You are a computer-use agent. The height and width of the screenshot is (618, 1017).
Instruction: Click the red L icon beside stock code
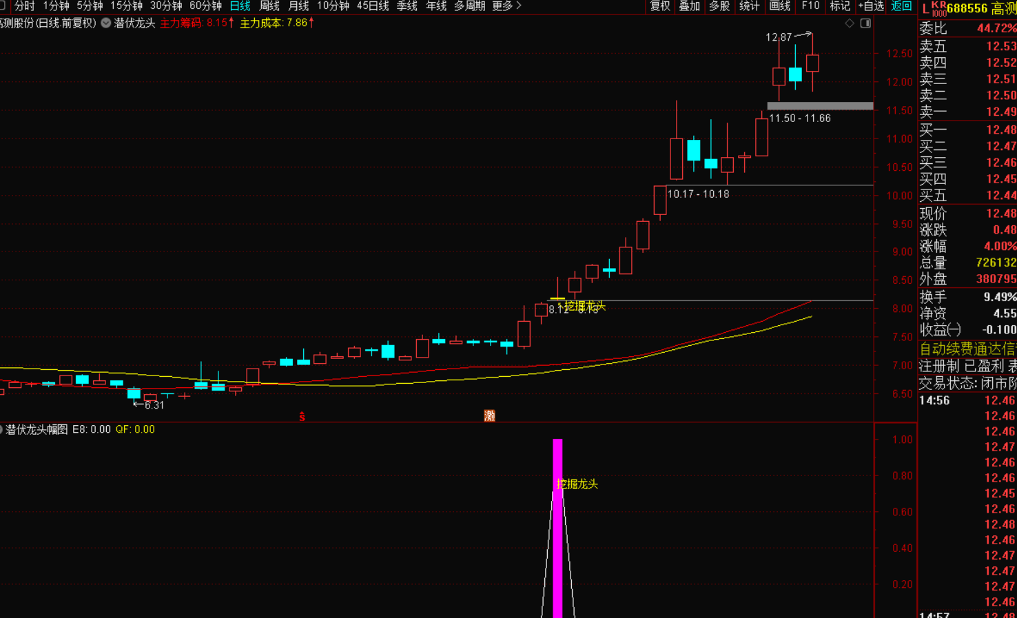click(x=925, y=8)
